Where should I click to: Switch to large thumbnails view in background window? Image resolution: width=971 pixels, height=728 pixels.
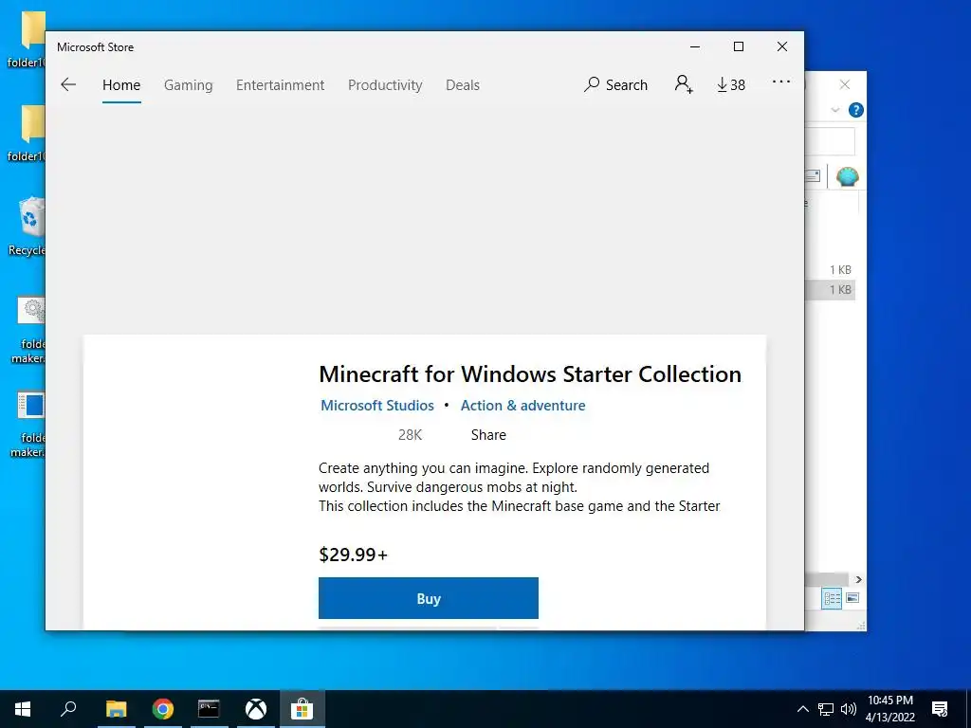[x=852, y=598]
